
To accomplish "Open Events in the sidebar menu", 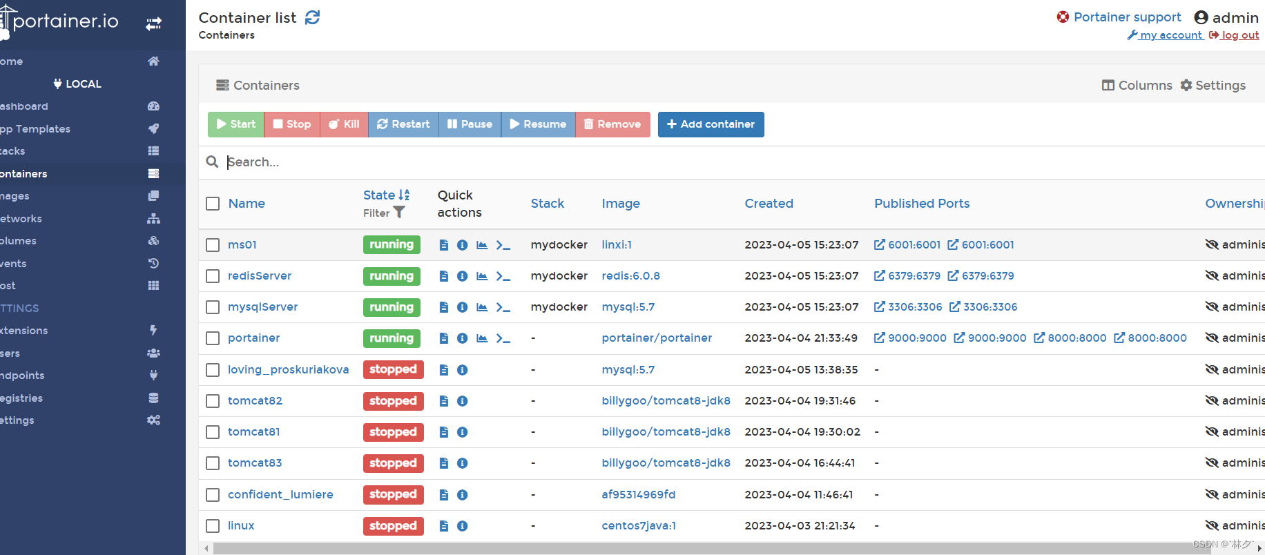I will click(93, 263).
